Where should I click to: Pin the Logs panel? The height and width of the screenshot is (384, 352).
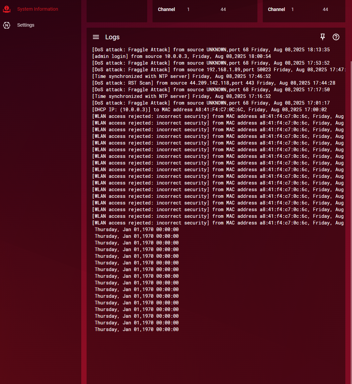(323, 37)
